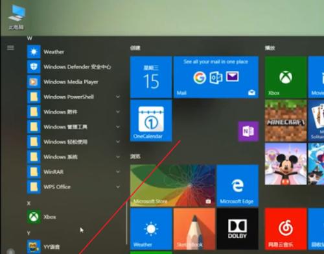Expand the Windows 轻松使用 folder chevron

[x=118, y=142]
